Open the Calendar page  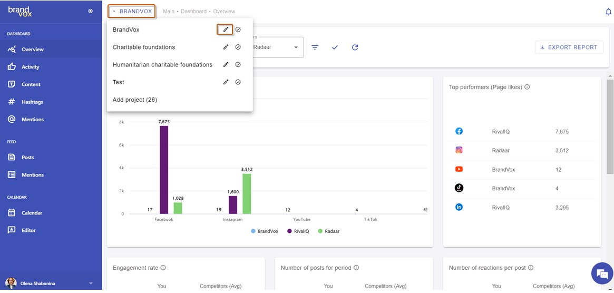pos(51,213)
